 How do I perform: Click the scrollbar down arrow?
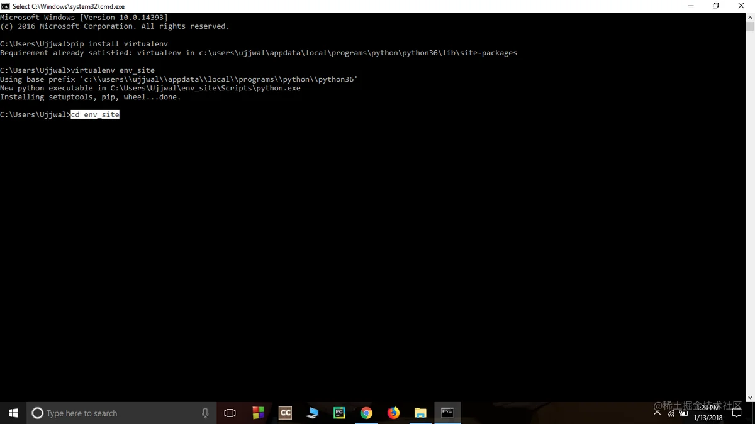(750, 398)
